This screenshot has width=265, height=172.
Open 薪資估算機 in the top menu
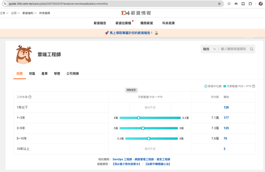tap(123, 23)
